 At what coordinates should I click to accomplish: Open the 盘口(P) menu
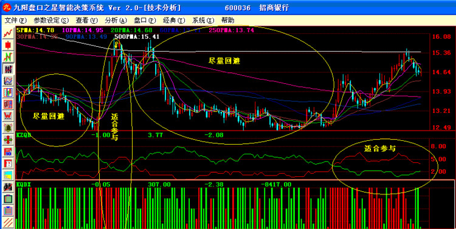[145, 20]
